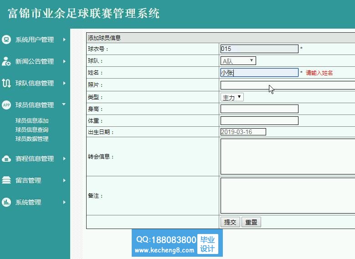The image size is (355, 259).
Task: Open 赛程信息管理 menu
Action: [35, 159]
